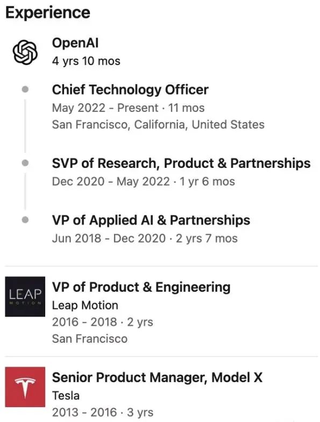Open the OpenAI company name link

tap(75, 43)
